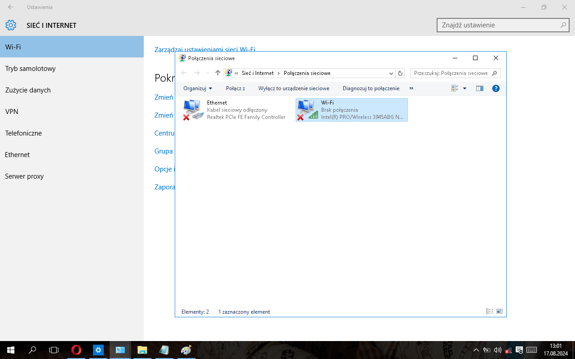The image size is (575, 359).
Task: Click the Połączenia sieciowe breadcrumb
Action: [x=307, y=73]
